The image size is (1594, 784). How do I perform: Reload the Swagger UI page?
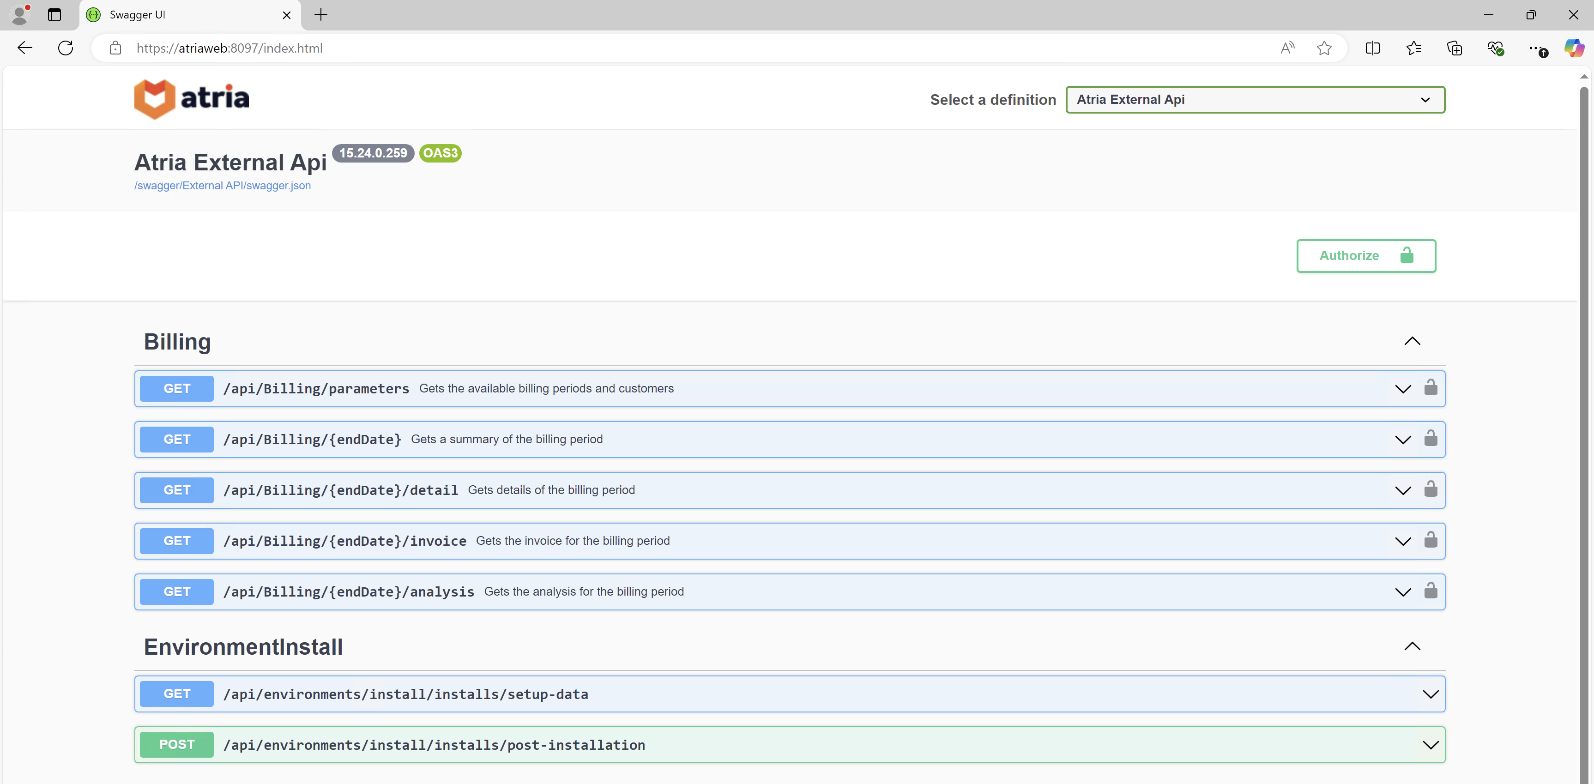click(65, 48)
